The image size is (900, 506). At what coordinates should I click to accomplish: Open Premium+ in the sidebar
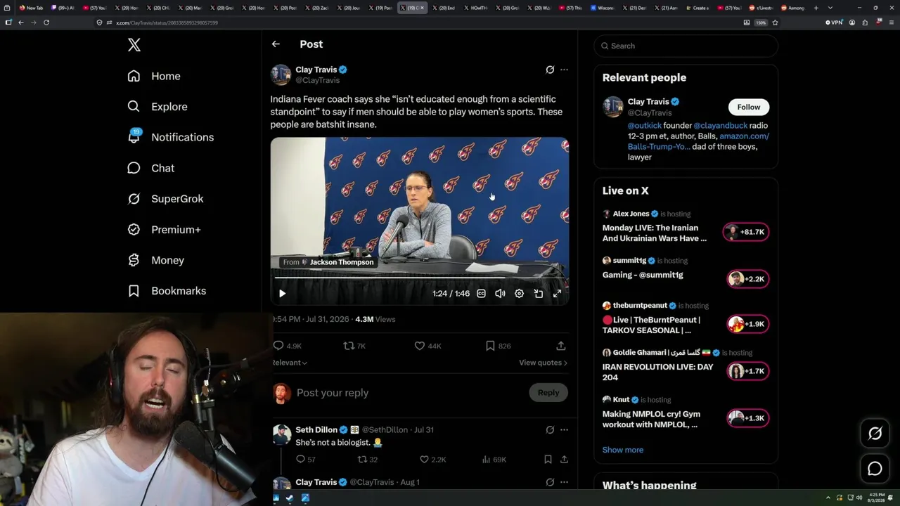tap(164, 229)
